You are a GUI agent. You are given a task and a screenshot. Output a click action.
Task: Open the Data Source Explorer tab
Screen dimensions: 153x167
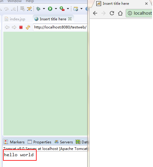(82, 142)
